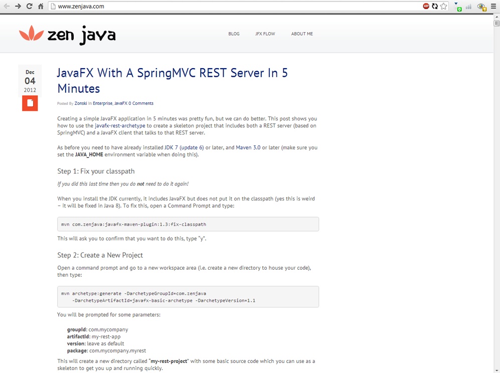The image size is (500, 373).
Task: Click the artifactId: my-rest-app line
Action: click(x=94, y=336)
